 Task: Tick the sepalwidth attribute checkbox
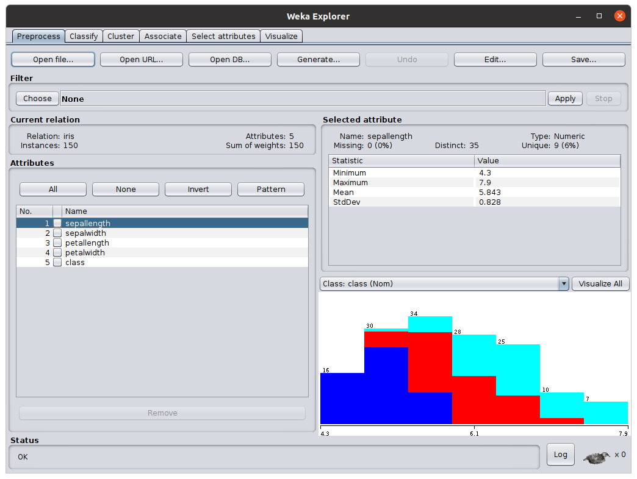point(57,233)
